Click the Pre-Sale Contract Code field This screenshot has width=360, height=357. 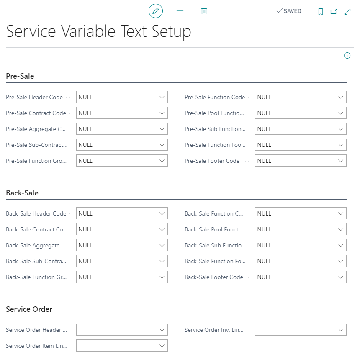click(122, 113)
